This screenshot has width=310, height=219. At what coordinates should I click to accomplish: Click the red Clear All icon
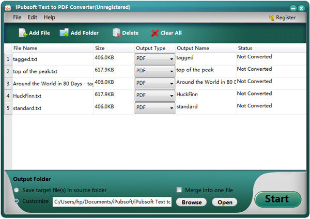[154, 33]
